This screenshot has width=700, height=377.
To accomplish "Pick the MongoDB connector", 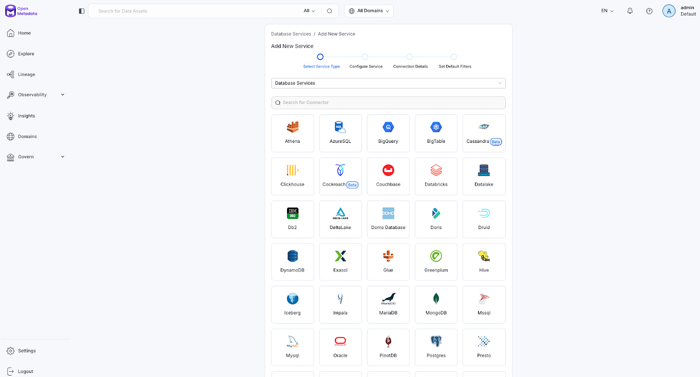I will click(436, 305).
